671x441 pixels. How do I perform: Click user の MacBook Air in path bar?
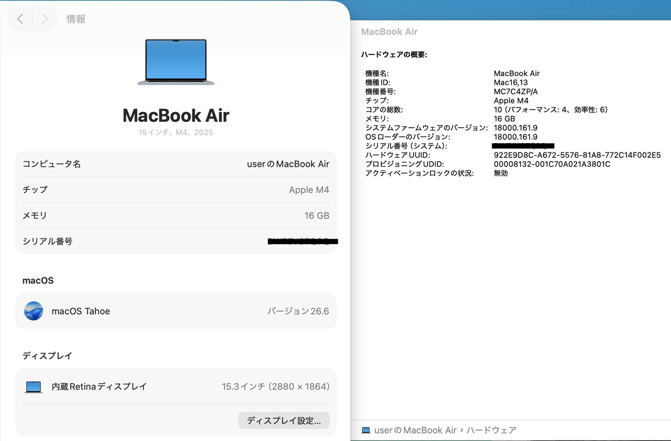416,430
